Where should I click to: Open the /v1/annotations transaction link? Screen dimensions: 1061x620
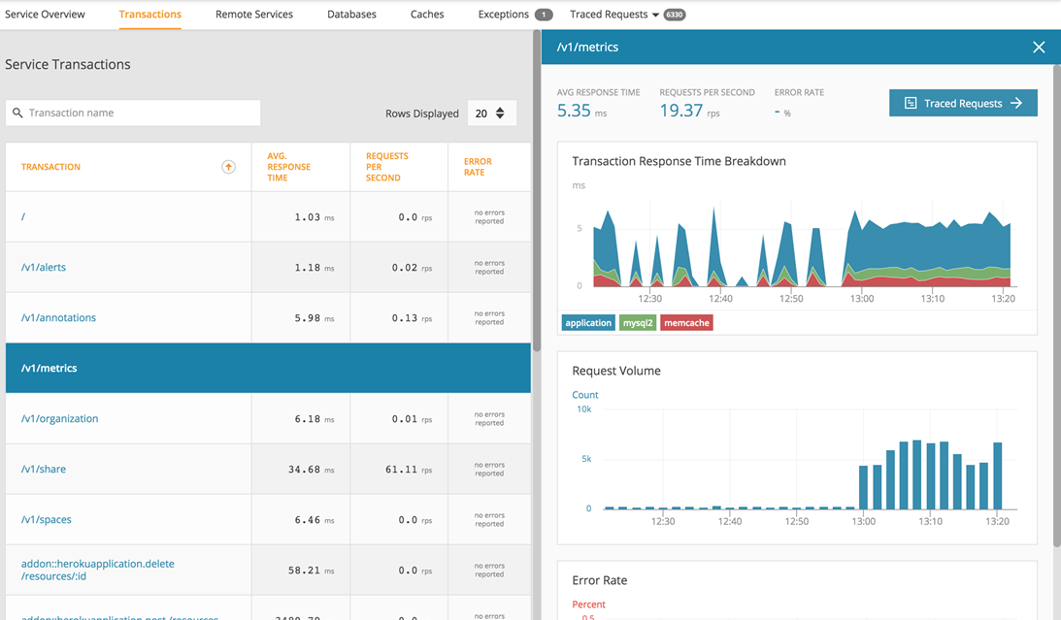click(58, 318)
